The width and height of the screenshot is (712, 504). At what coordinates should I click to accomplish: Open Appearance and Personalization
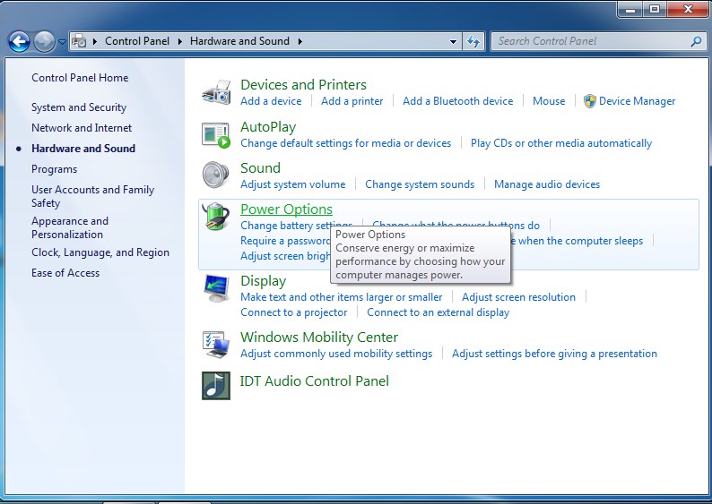coord(70,227)
